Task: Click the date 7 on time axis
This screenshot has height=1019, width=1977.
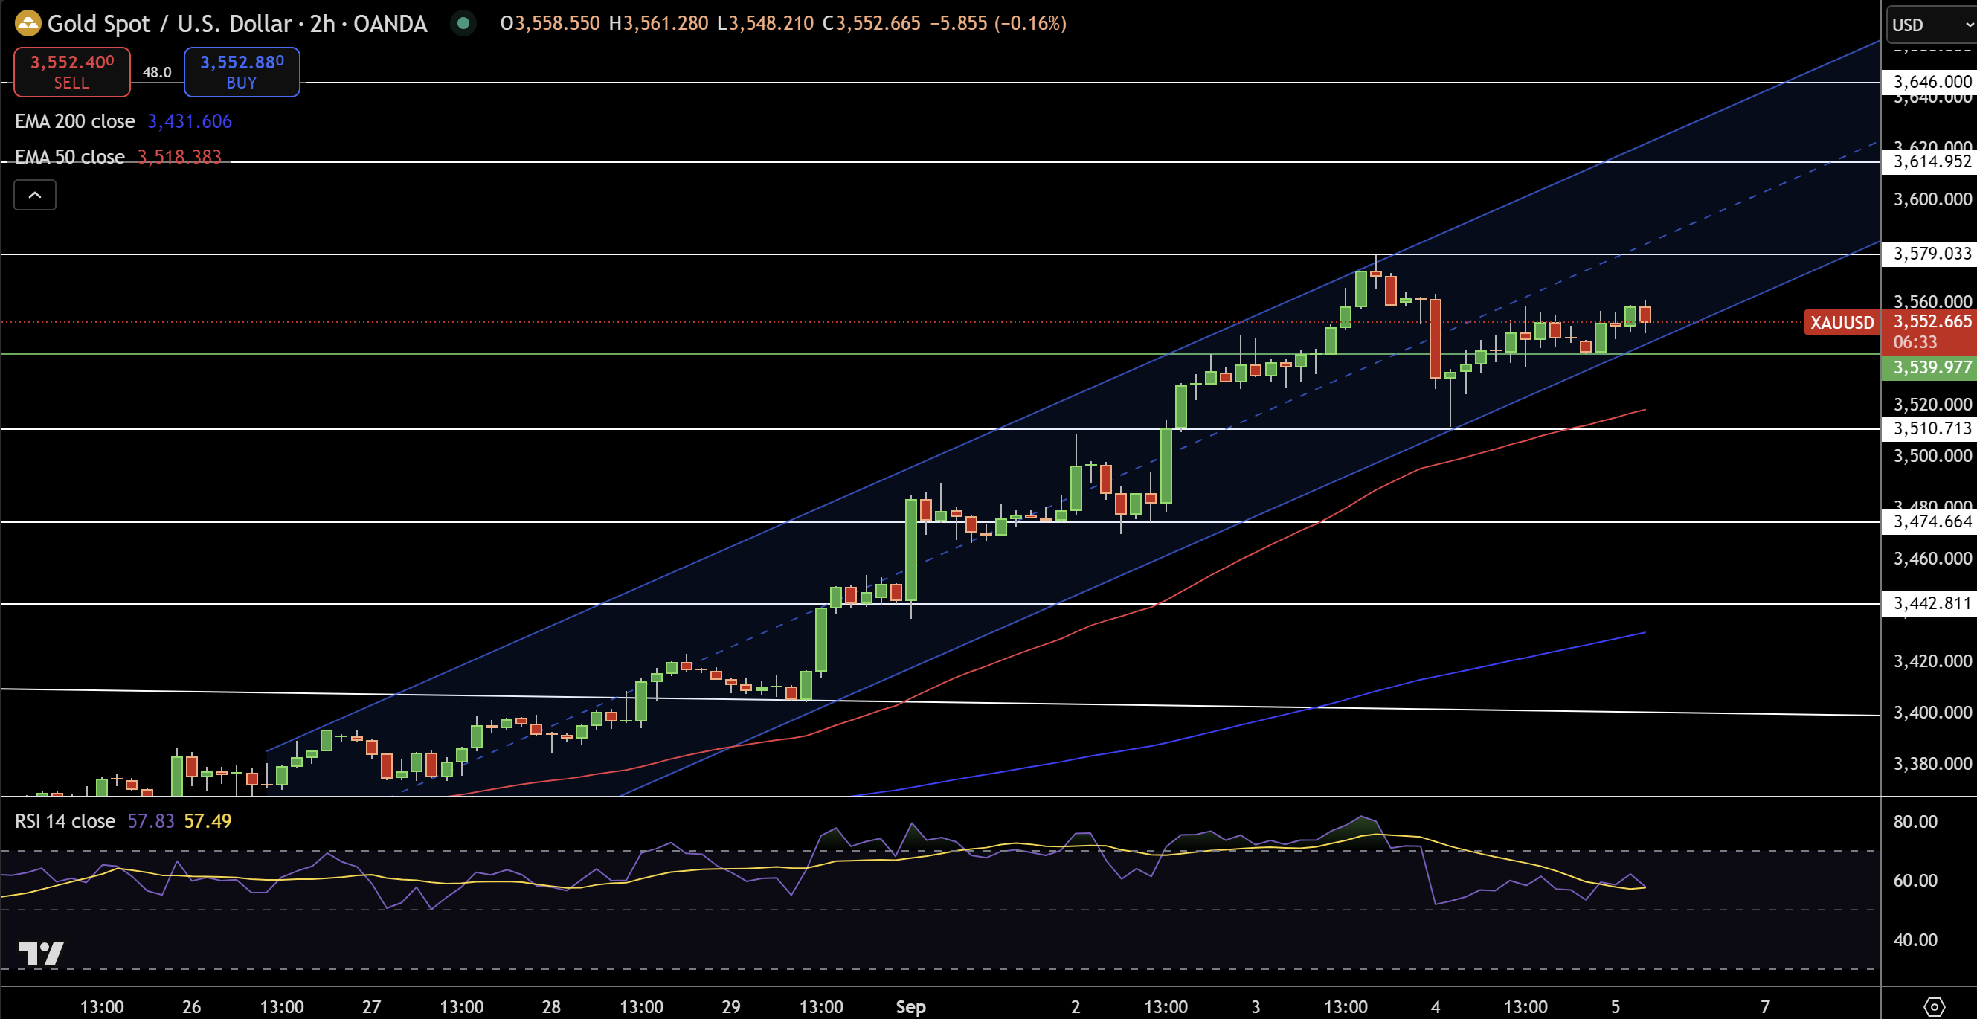Action: click(1765, 1006)
